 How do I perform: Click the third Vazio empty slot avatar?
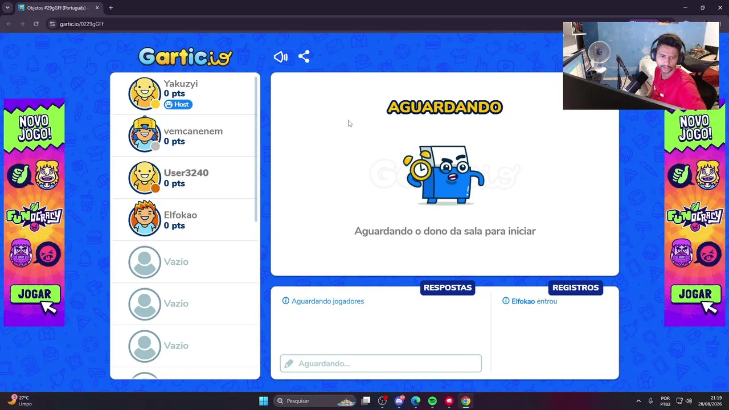(145, 346)
